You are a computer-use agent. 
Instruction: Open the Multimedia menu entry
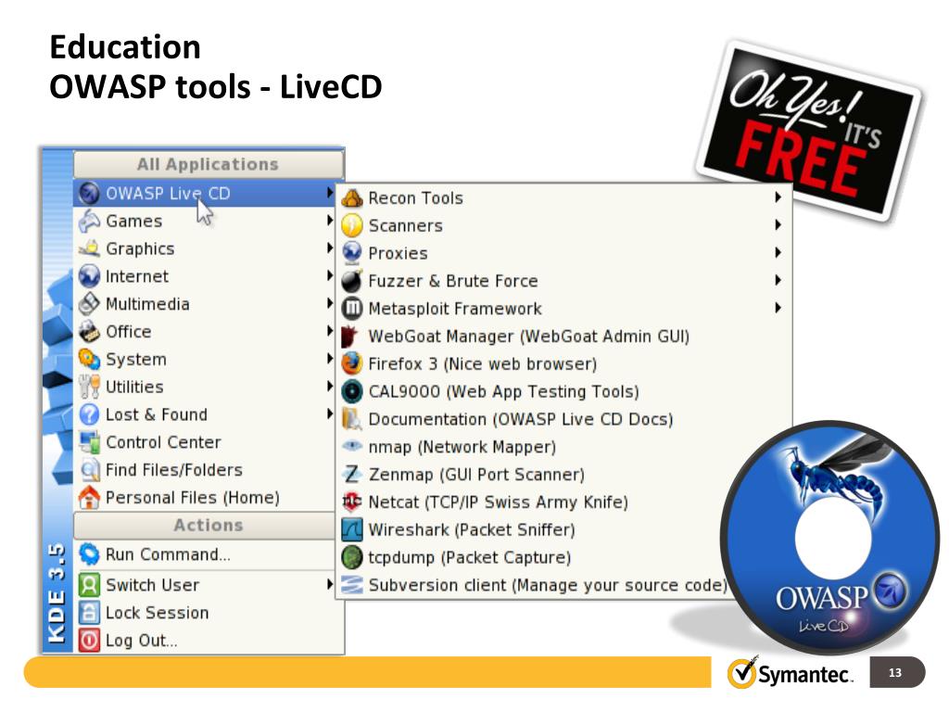206,304
